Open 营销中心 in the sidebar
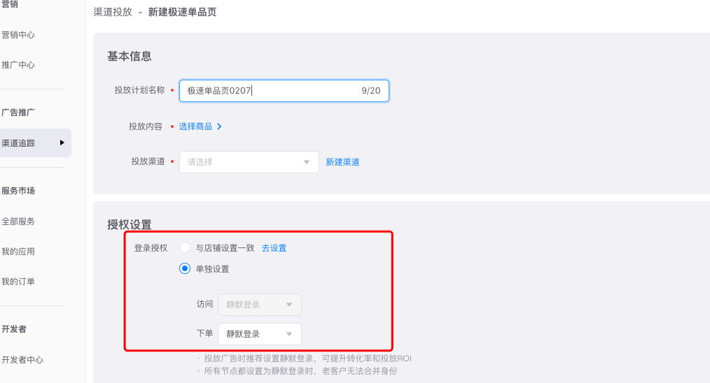The height and width of the screenshot is (383, 710). [18, 35]
